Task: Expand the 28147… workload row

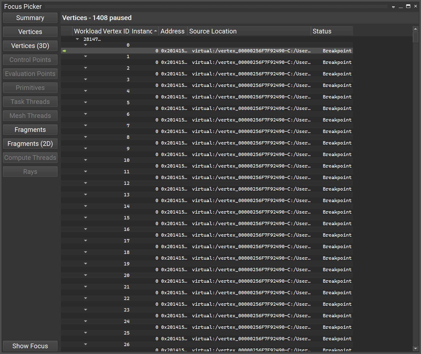Action: [77, 39]
